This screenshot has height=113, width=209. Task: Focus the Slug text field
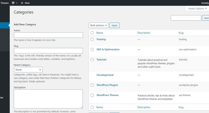48,50
